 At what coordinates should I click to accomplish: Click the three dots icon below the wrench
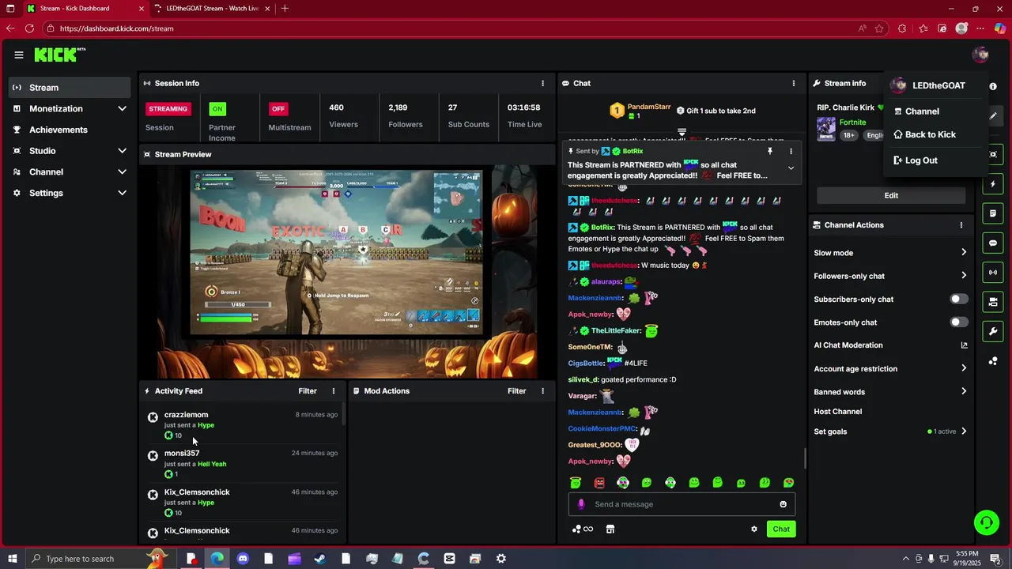(x=993, y=361)
